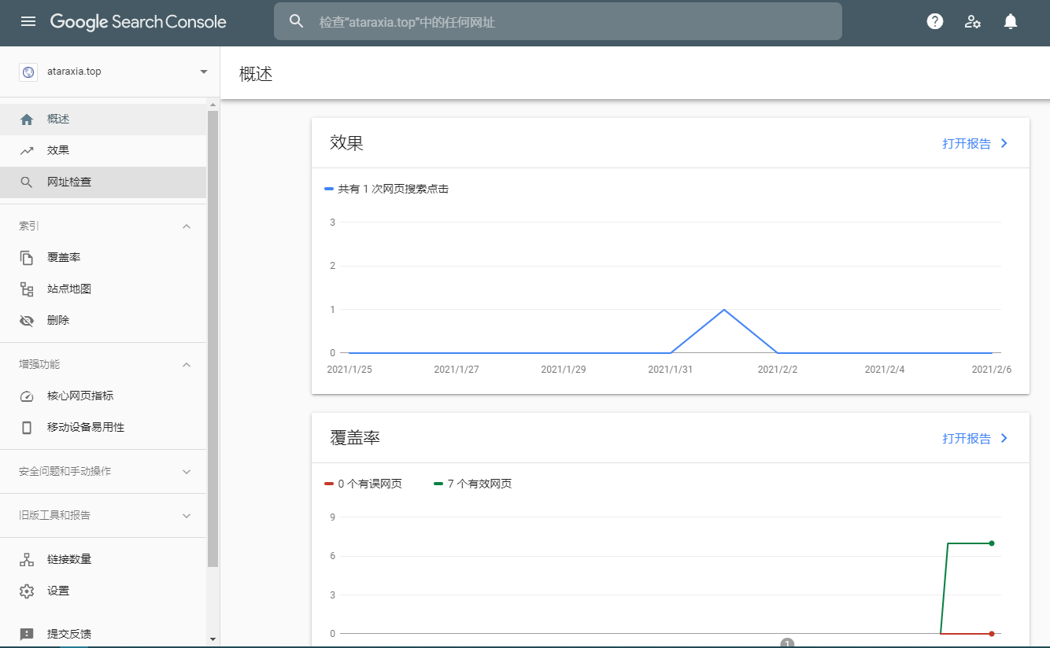
Task: Click the Google Search Console logo
Action: click(139, 21)
